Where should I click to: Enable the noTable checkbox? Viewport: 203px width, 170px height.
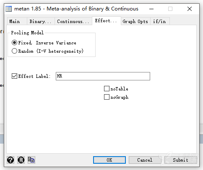(107, 89)
